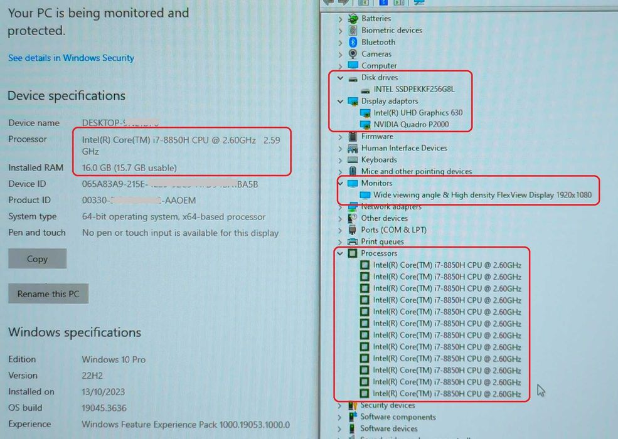Select the Bluetooth icon in Device Manager

(353, 42)
